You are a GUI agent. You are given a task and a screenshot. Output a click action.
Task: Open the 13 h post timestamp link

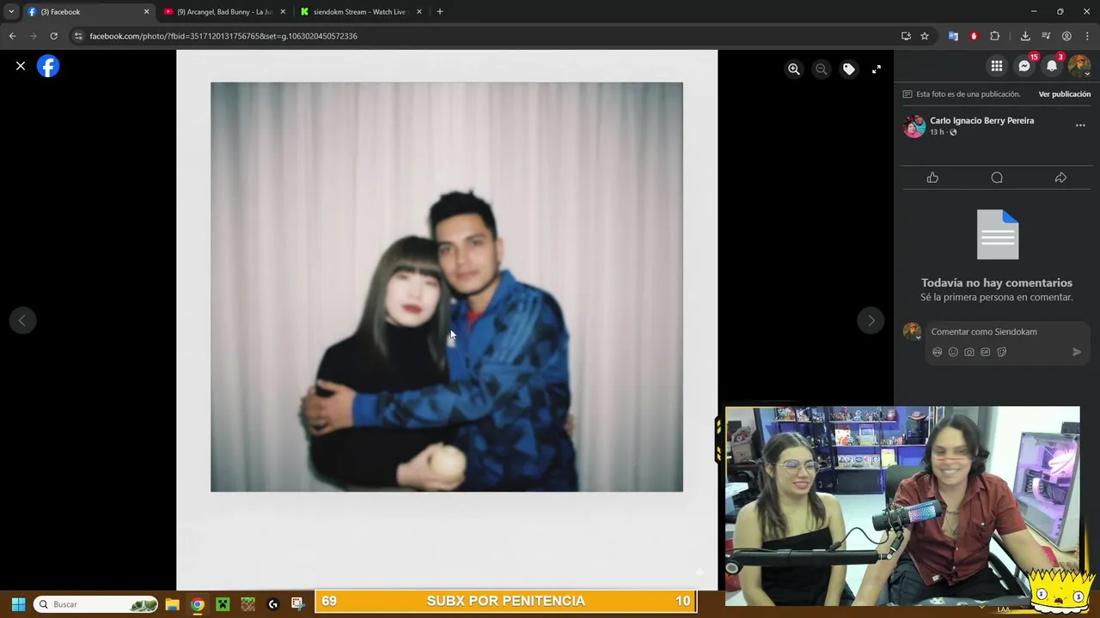click(937, 132)
